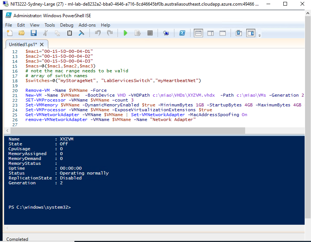The width and height of the screenshot is (311, 242).
Task: Show the script pane on top
Action: pos(198,33)
